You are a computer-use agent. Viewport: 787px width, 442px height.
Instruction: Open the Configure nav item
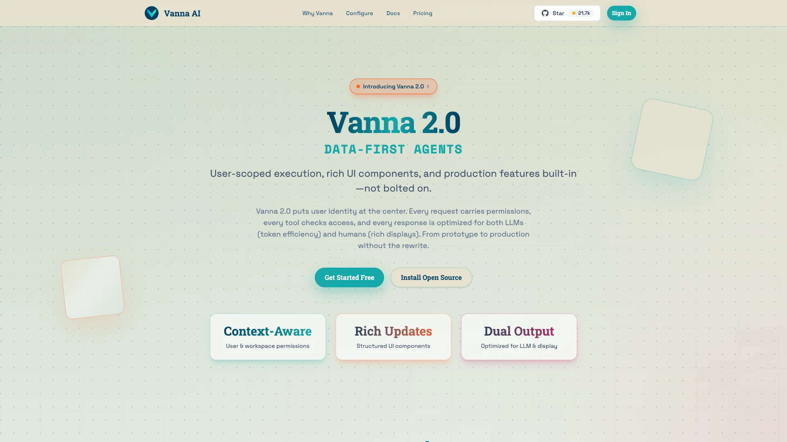point(359,13)
